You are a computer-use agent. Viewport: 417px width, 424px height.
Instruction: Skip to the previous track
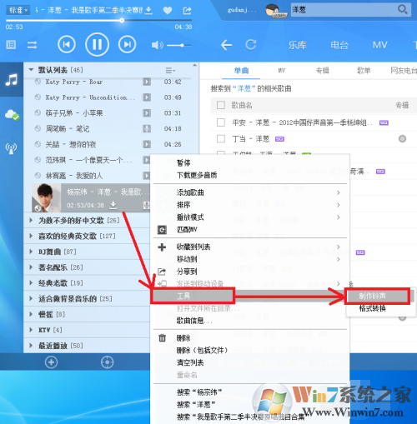(67, 44)
